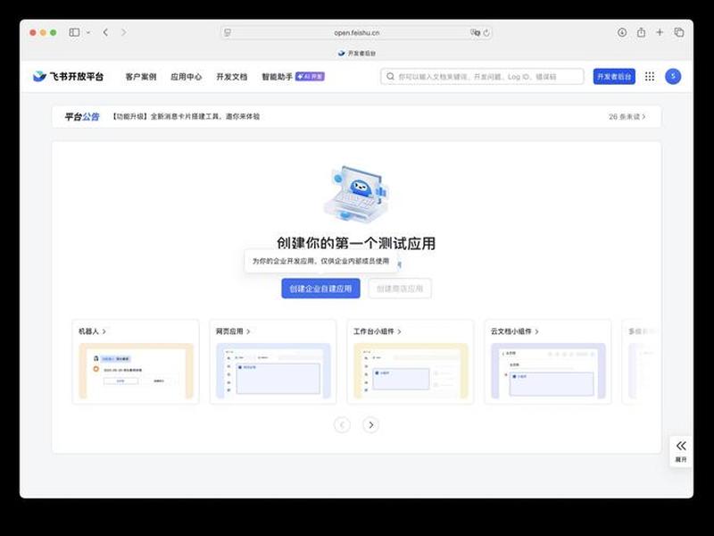Open the user avatar profile menu
This screenshot has width=714, height=536.
pos(673,77)
